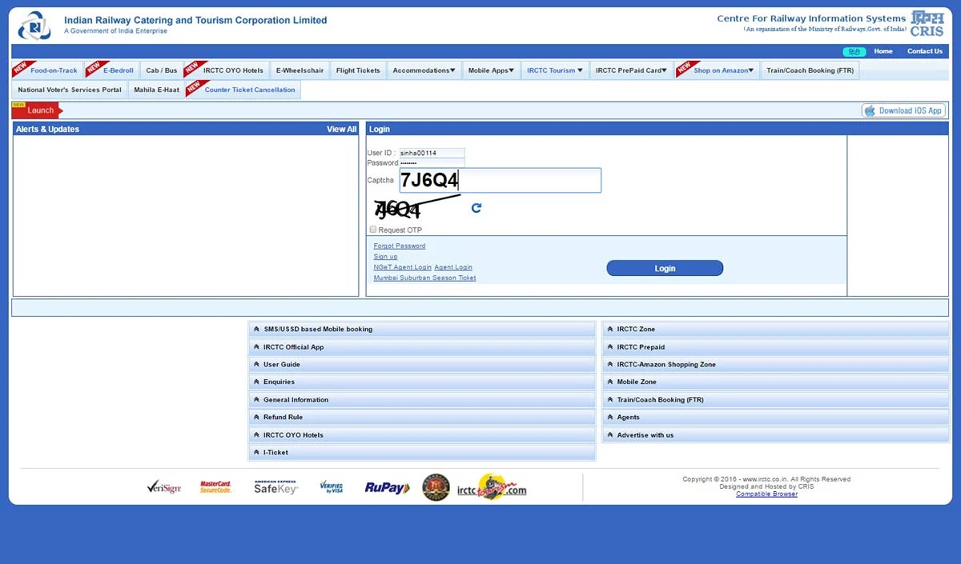Screen dimensions: 961x564
Task: Click the IRCTC logo
Action: click(x=33, y=25)
